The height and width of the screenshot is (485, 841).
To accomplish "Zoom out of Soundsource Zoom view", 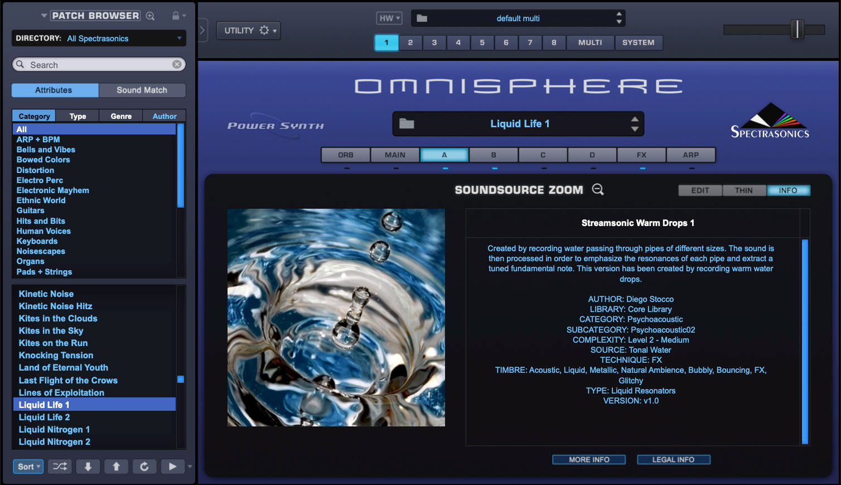I will point(598,190).
